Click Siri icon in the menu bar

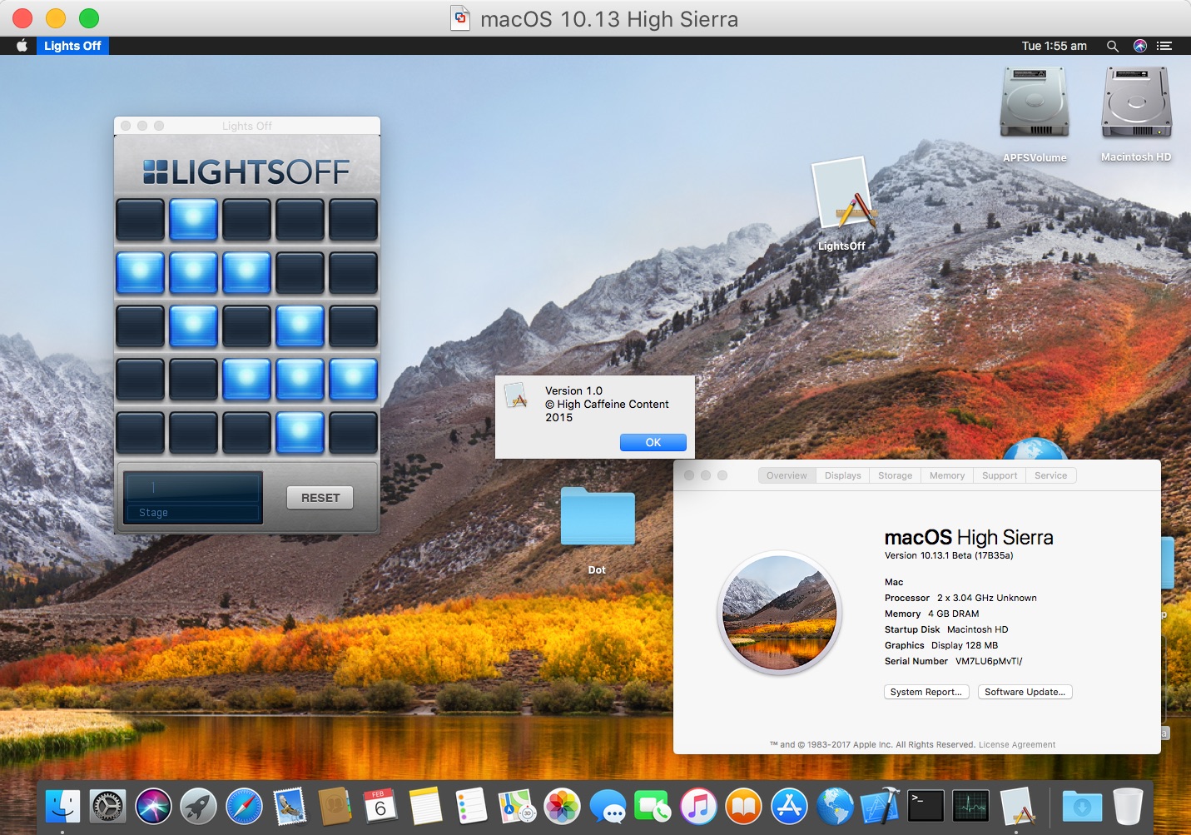click(x=1140, y=46)
